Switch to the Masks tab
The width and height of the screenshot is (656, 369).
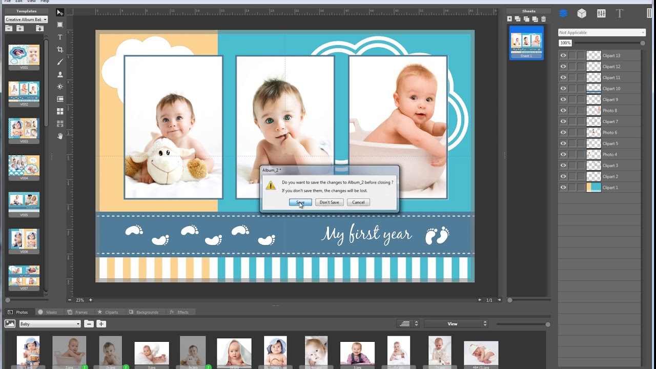pyautogui.click(x=48, y=312)
